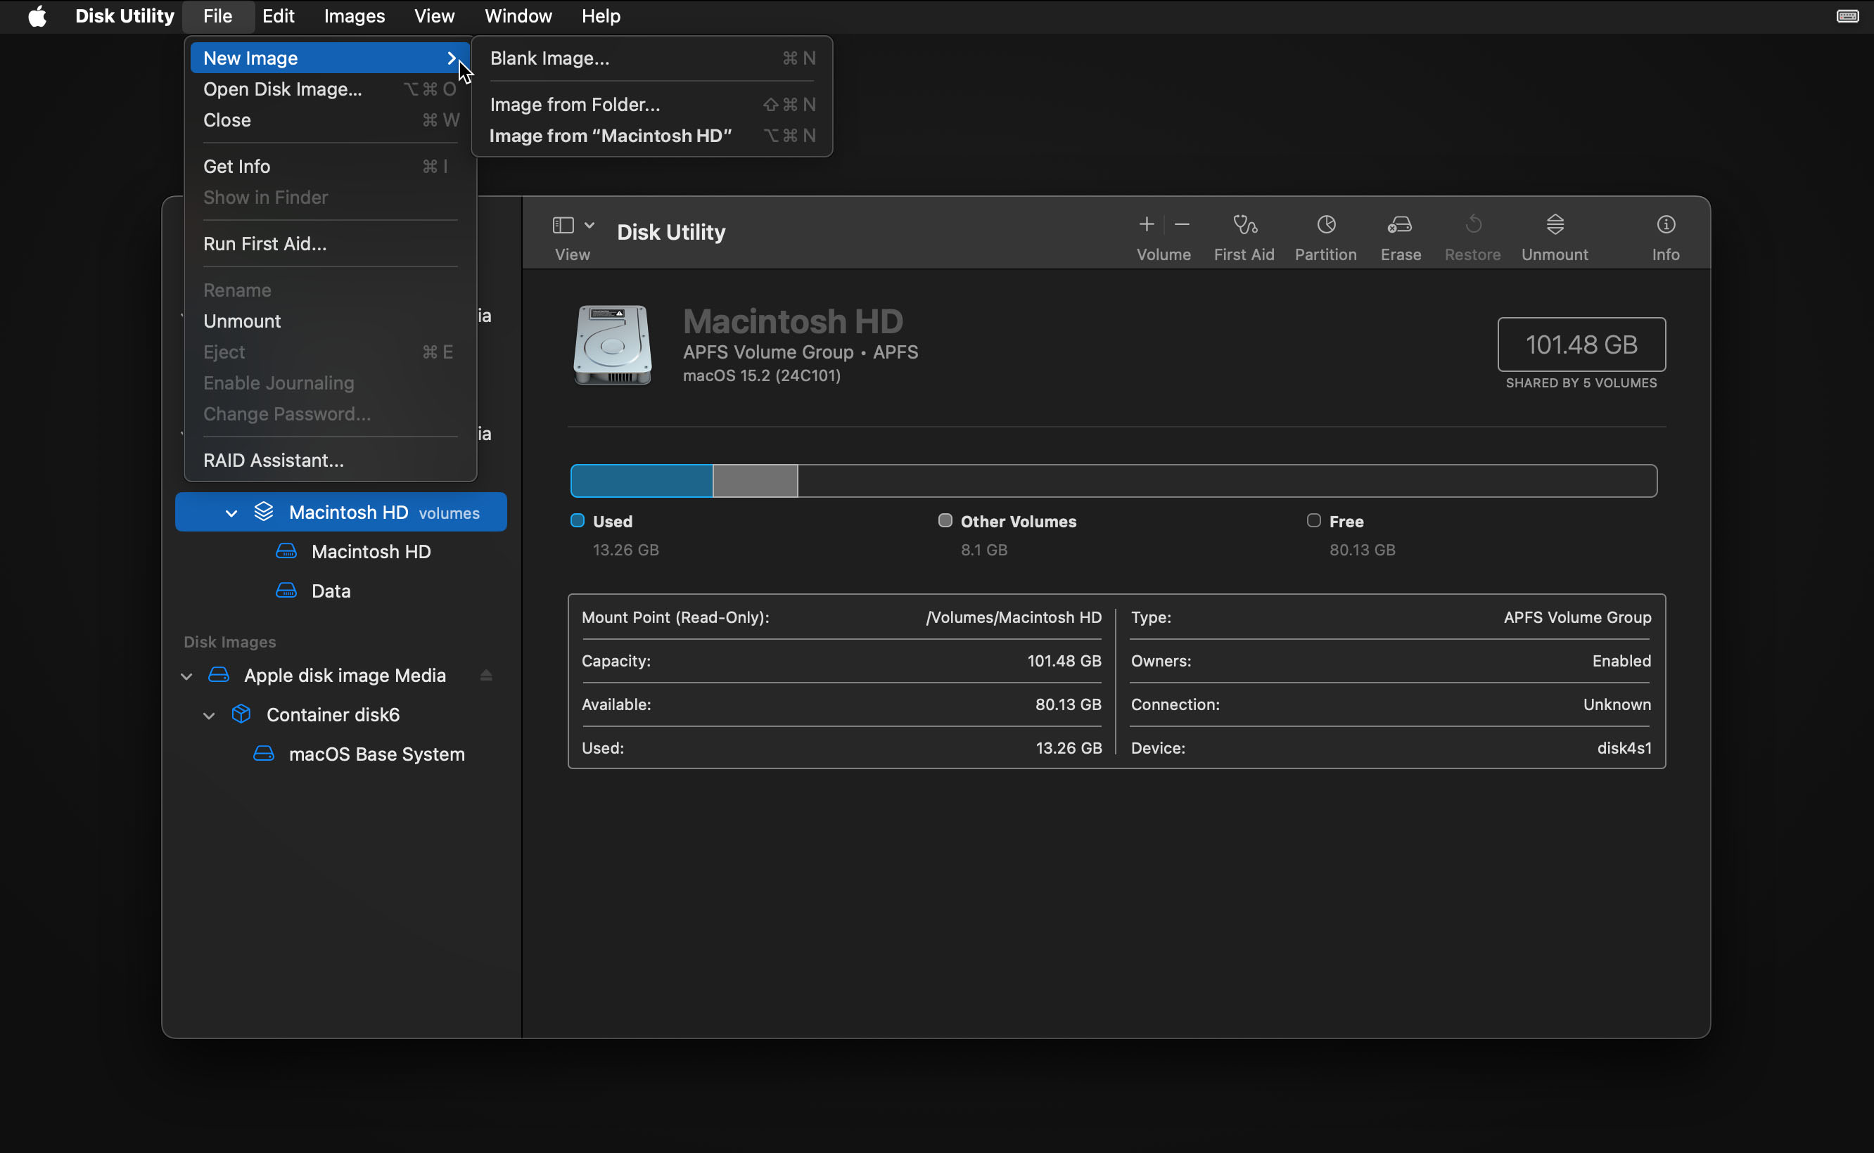Click Run First Aid button
This screenshot has width=1874, height=1153.
click(264, 242)
